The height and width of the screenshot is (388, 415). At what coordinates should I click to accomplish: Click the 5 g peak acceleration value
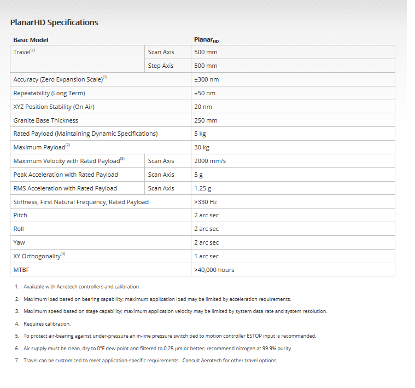[x=198, y=175]
